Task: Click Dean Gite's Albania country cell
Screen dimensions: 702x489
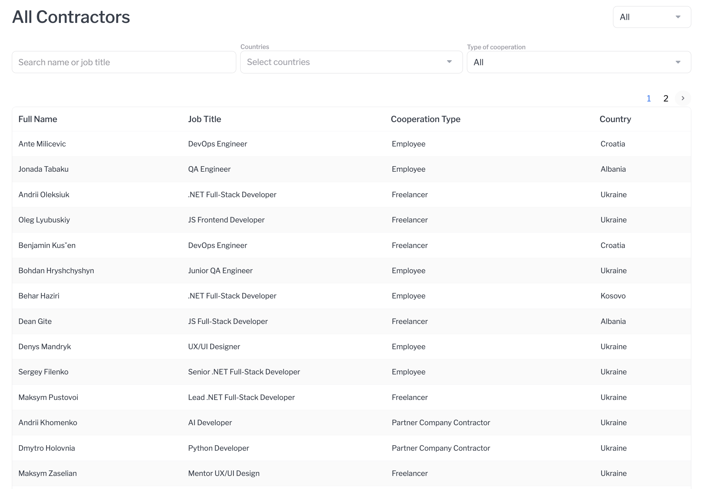Action: pyautogui.click(x=613, y=321)
